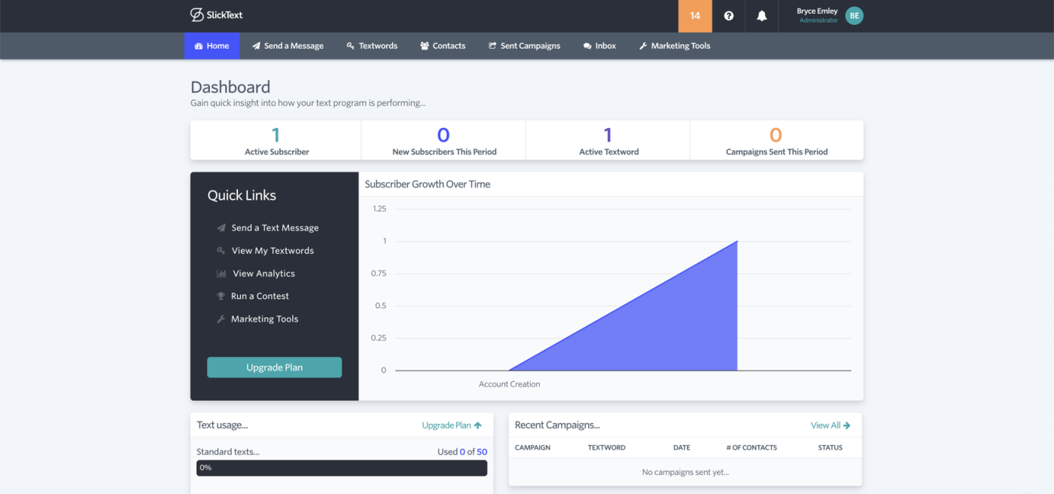Click the Home tab dashboard icon

tap(199, 46)
